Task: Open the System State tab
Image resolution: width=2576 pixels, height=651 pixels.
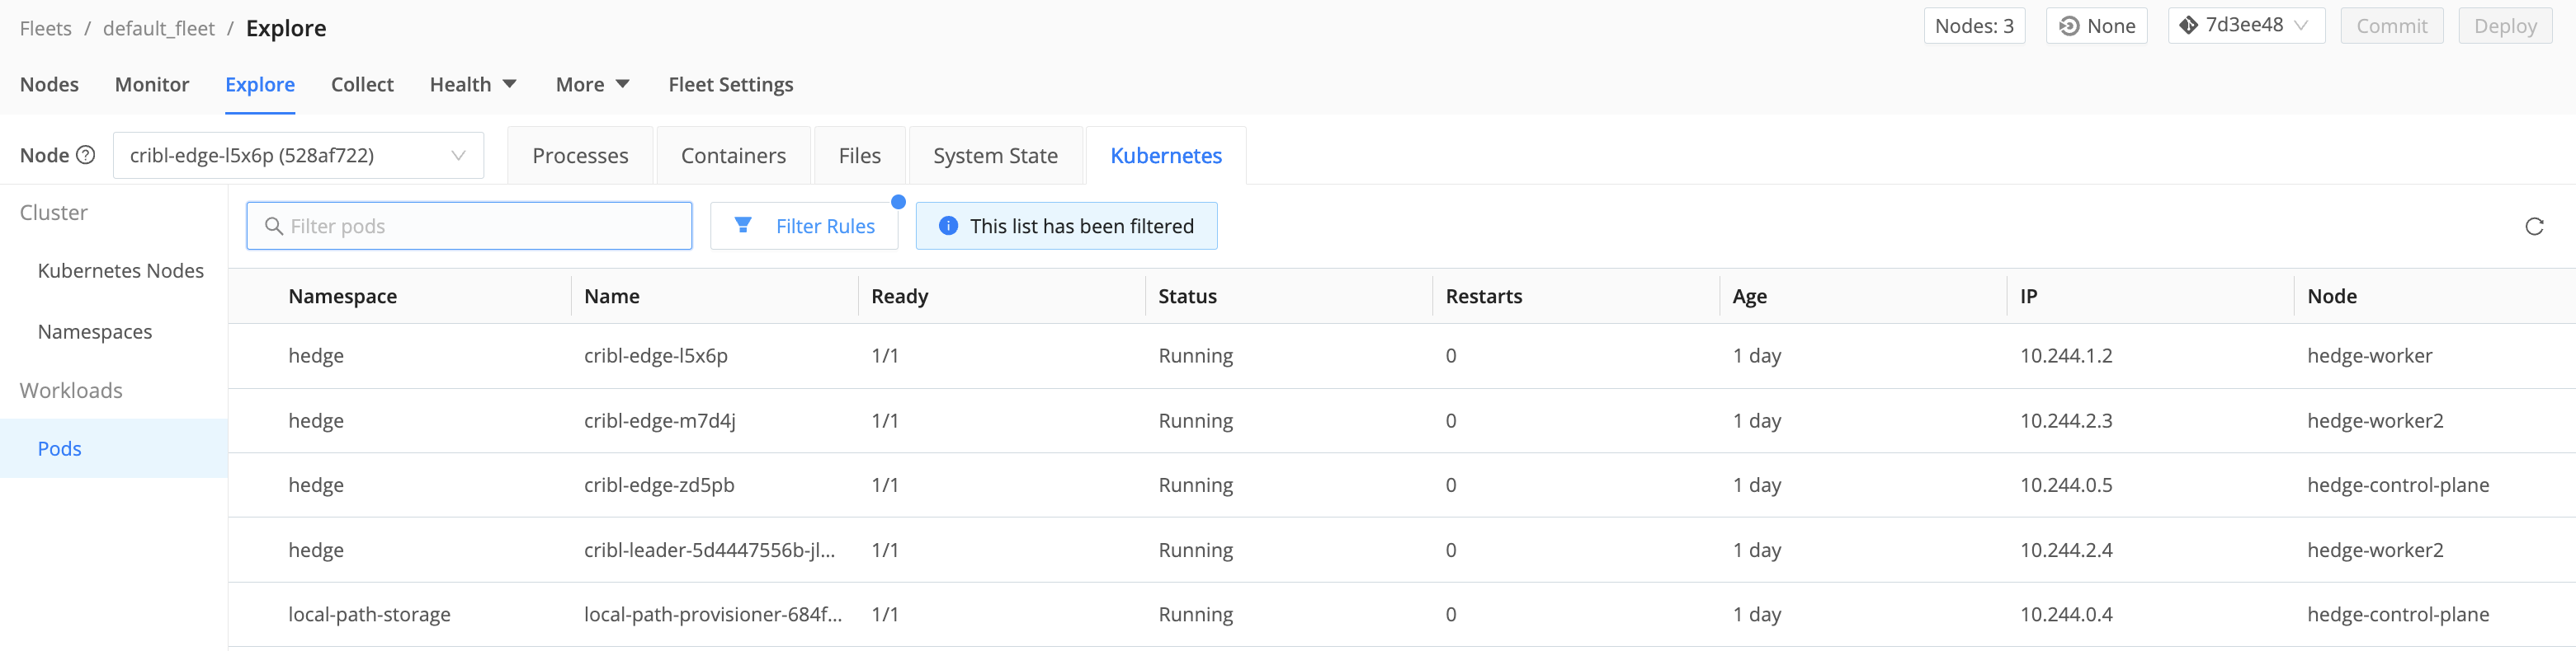Action: 994,156
